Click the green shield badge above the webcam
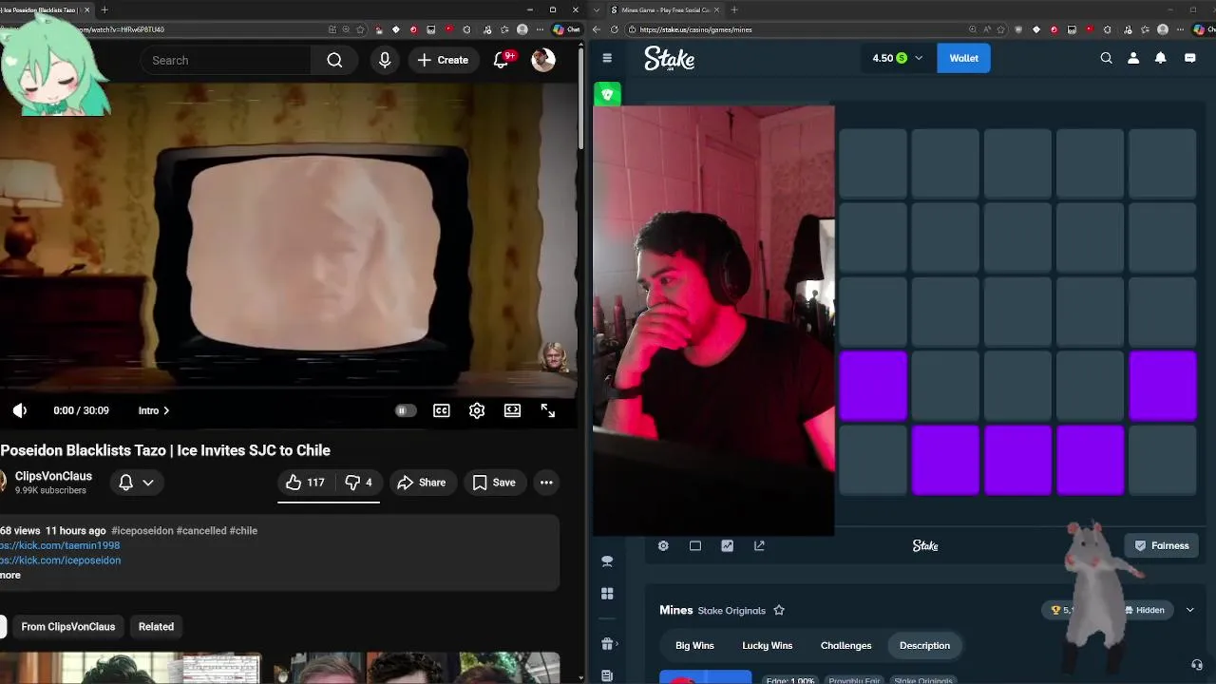The height and width of the screenshot is (684, 1216). [607, 94]
